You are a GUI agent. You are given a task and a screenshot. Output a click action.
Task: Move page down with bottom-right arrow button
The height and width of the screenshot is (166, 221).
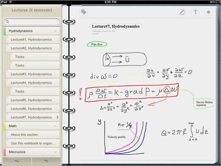click(46, 161)
